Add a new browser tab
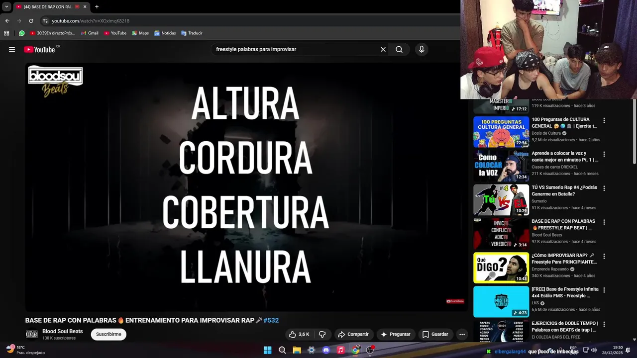This screenshot has width=637, height=358. coord(97,7)
